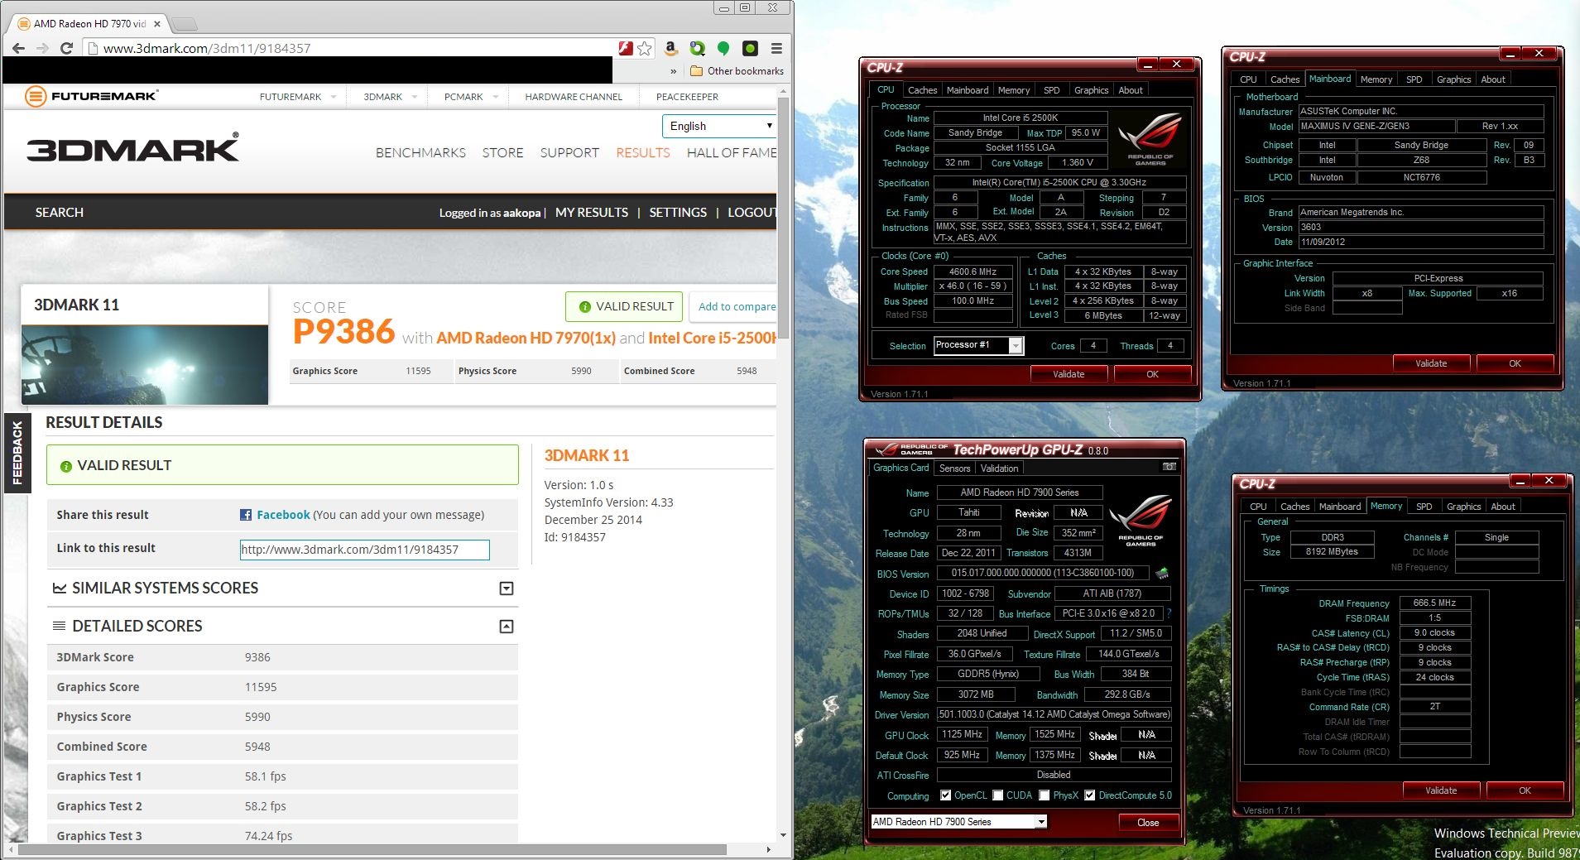The image size is (1580, 860).
Task: Open the GPU-Z graphics card selector dropdown
Action: click(x=1041, y=822)
